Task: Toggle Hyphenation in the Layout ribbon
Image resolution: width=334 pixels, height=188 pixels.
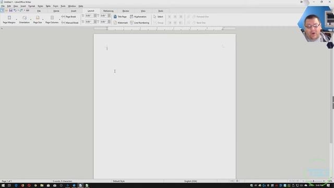Action: point(138,17)
